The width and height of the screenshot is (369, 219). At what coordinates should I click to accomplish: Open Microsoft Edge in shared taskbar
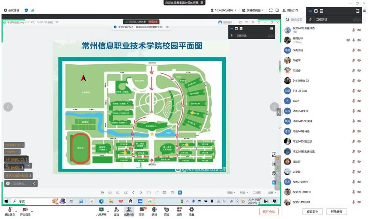101,201
